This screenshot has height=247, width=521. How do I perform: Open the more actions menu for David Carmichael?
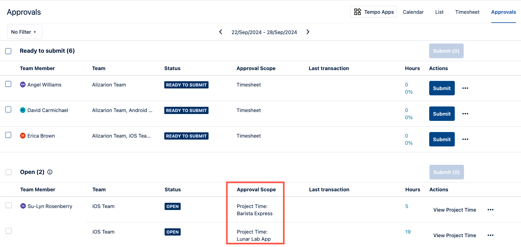click(x=465, y=114)
